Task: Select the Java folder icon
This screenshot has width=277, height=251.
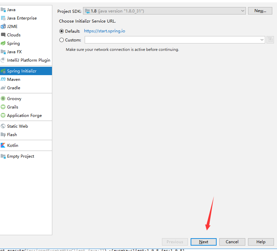Action: (3, 10)
